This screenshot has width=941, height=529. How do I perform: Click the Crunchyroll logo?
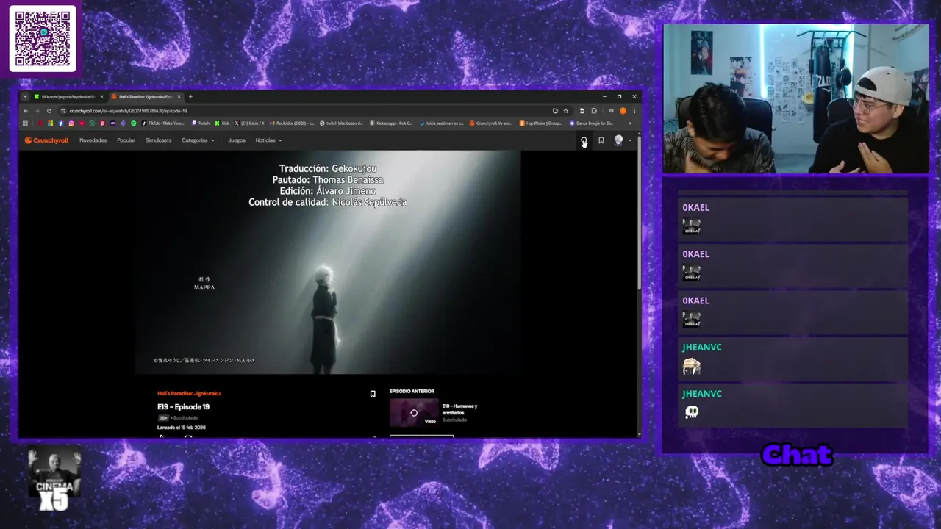pyautogui.click(x=46, y=140)
